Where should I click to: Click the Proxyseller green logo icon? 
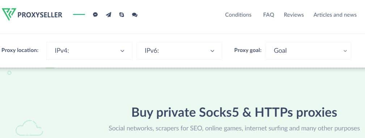coord(9,14)
